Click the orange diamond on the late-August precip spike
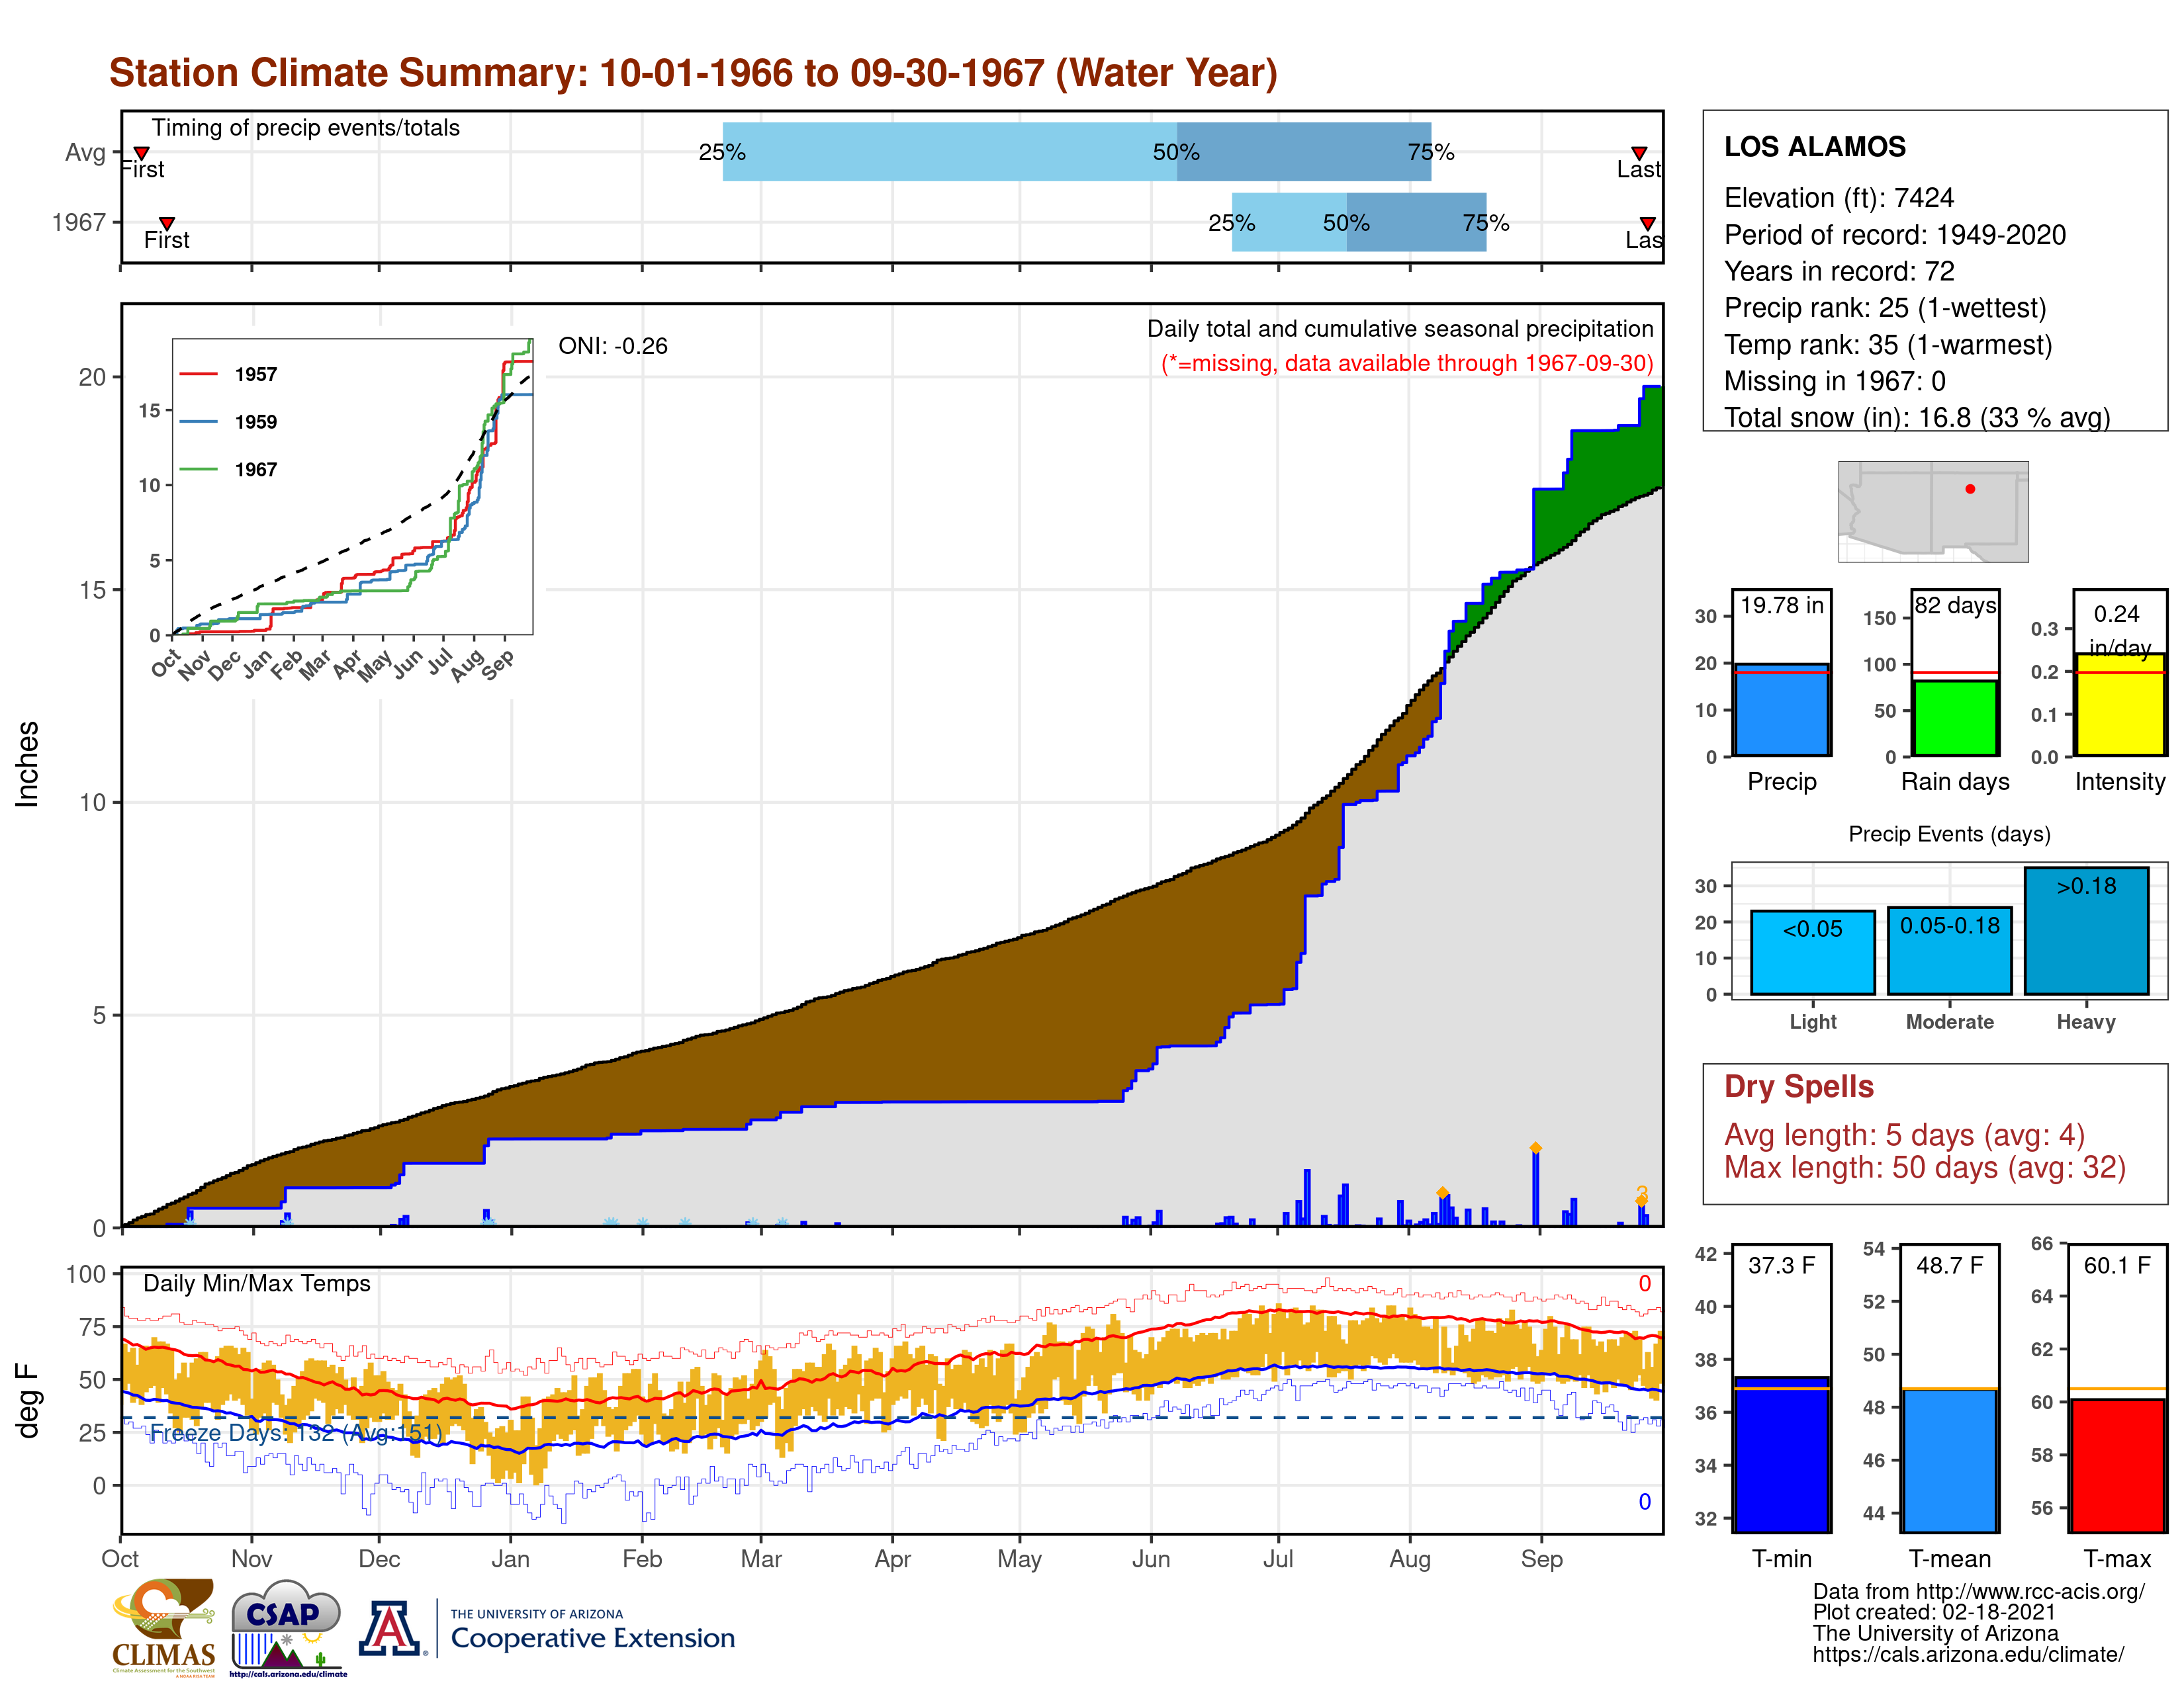This screenshot has width=2184, height=1687. point(1535,1148)
